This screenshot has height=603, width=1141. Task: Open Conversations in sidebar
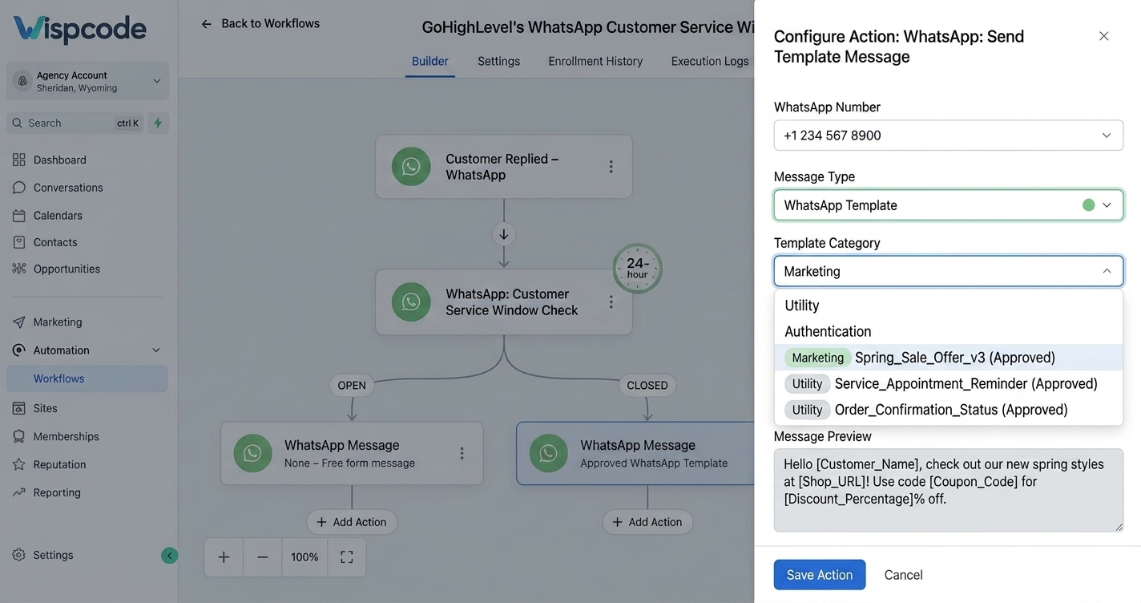[x=68, y=188]
